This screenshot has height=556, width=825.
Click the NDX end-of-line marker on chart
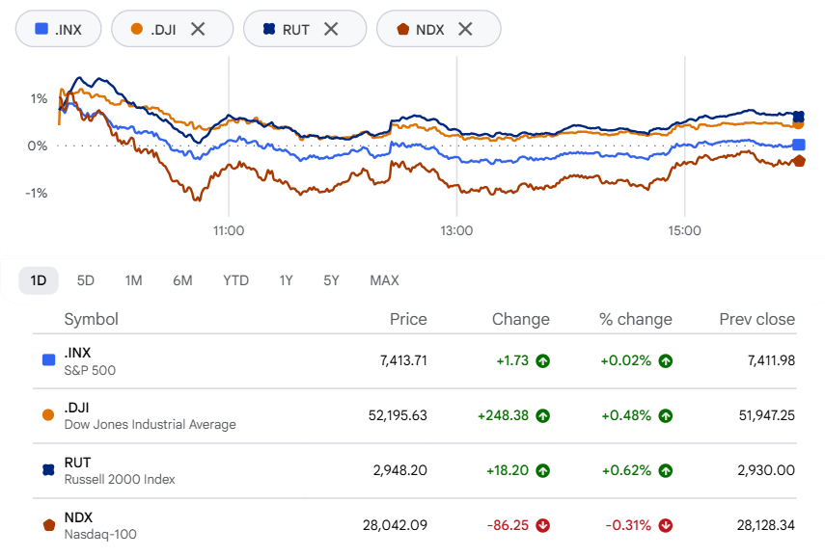pyautogui.click(x=799, y=161)
